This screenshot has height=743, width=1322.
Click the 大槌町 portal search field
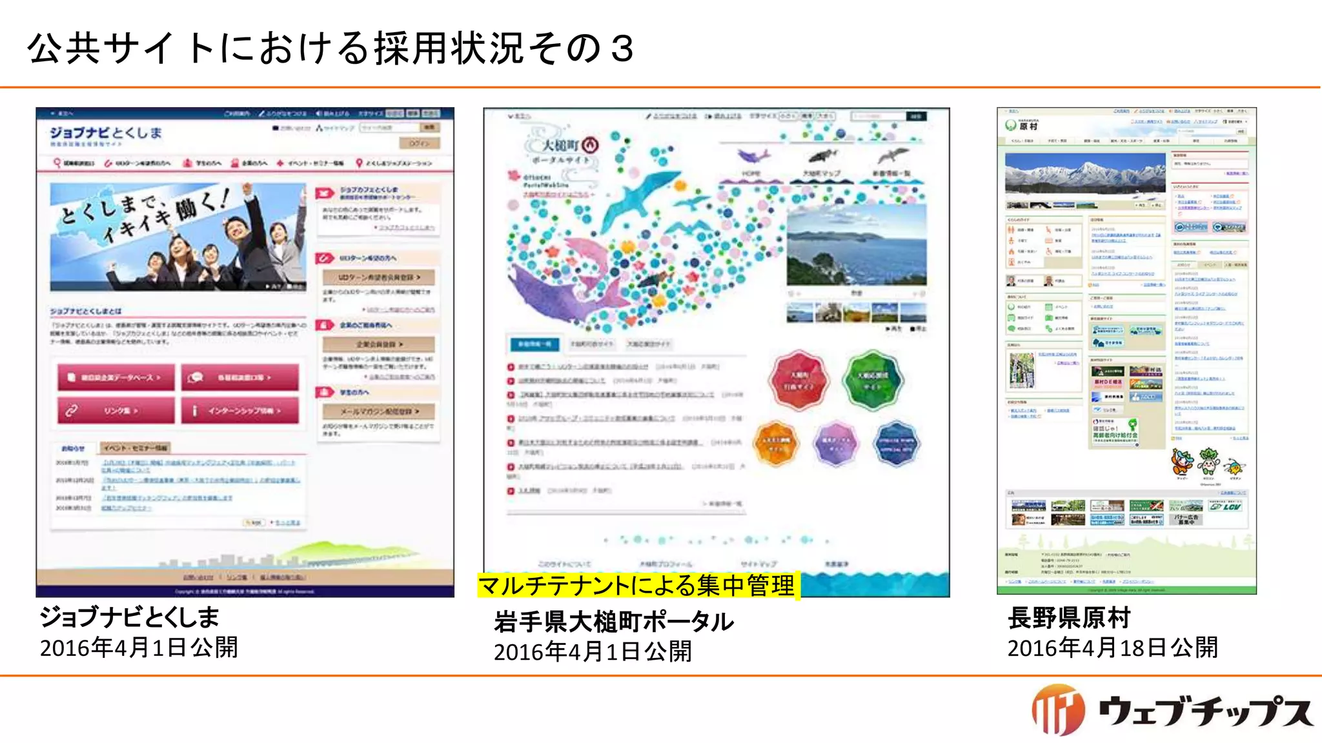878,117
